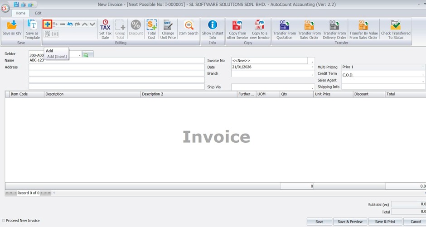Click the Qty column header

[297, 94]
